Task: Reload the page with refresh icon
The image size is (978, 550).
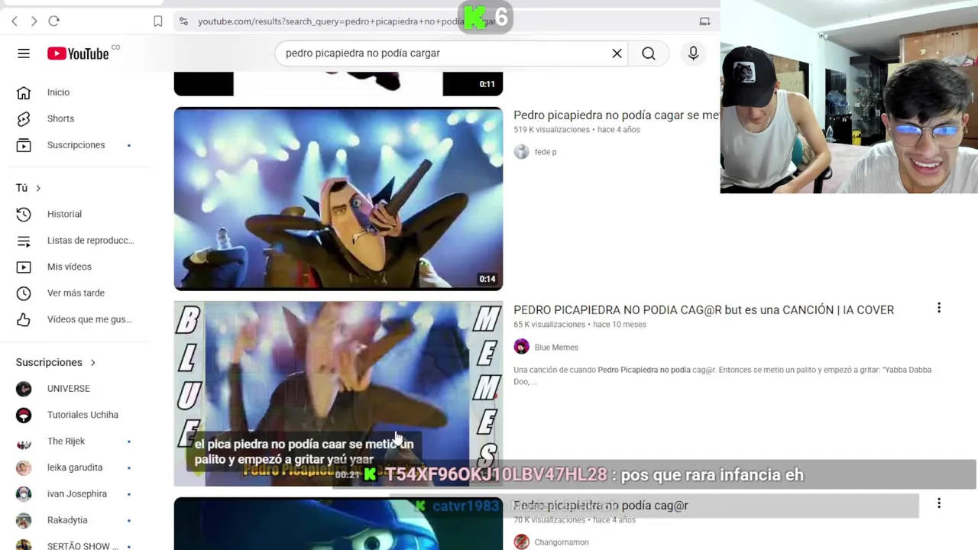Action: [53, 21]
